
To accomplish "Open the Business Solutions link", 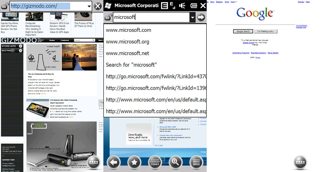I will [258, 53].
